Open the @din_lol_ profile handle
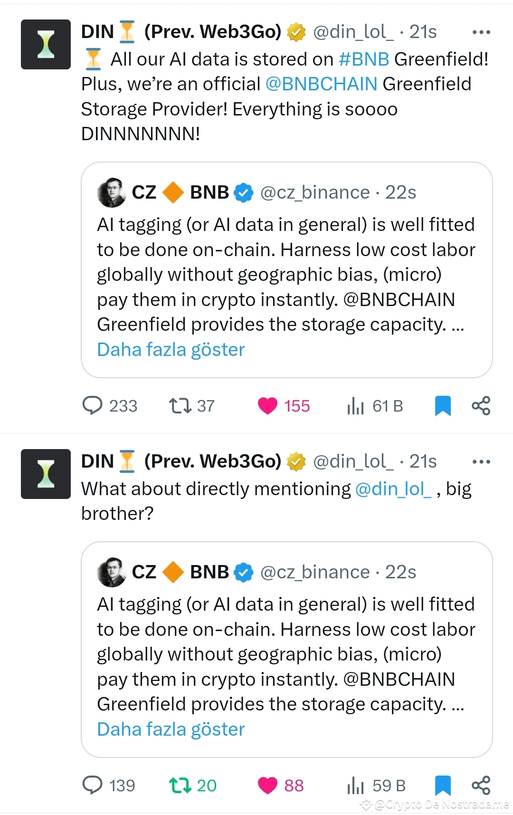 click(353, 32)
